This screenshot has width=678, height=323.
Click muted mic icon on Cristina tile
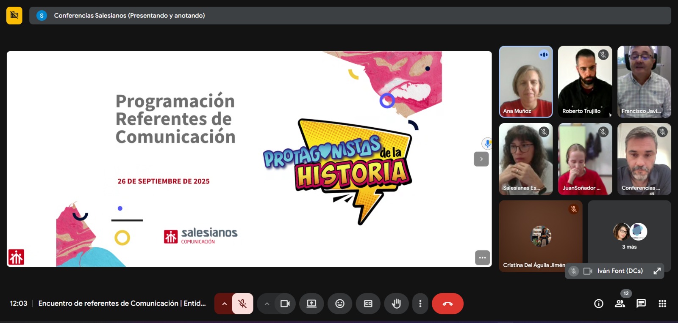[573, 209]
